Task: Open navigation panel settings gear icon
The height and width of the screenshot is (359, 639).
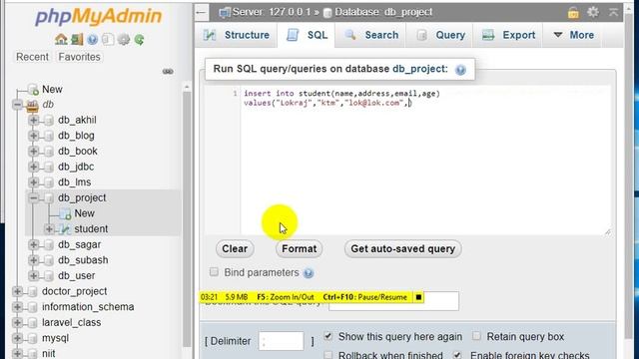Action: 124,40
